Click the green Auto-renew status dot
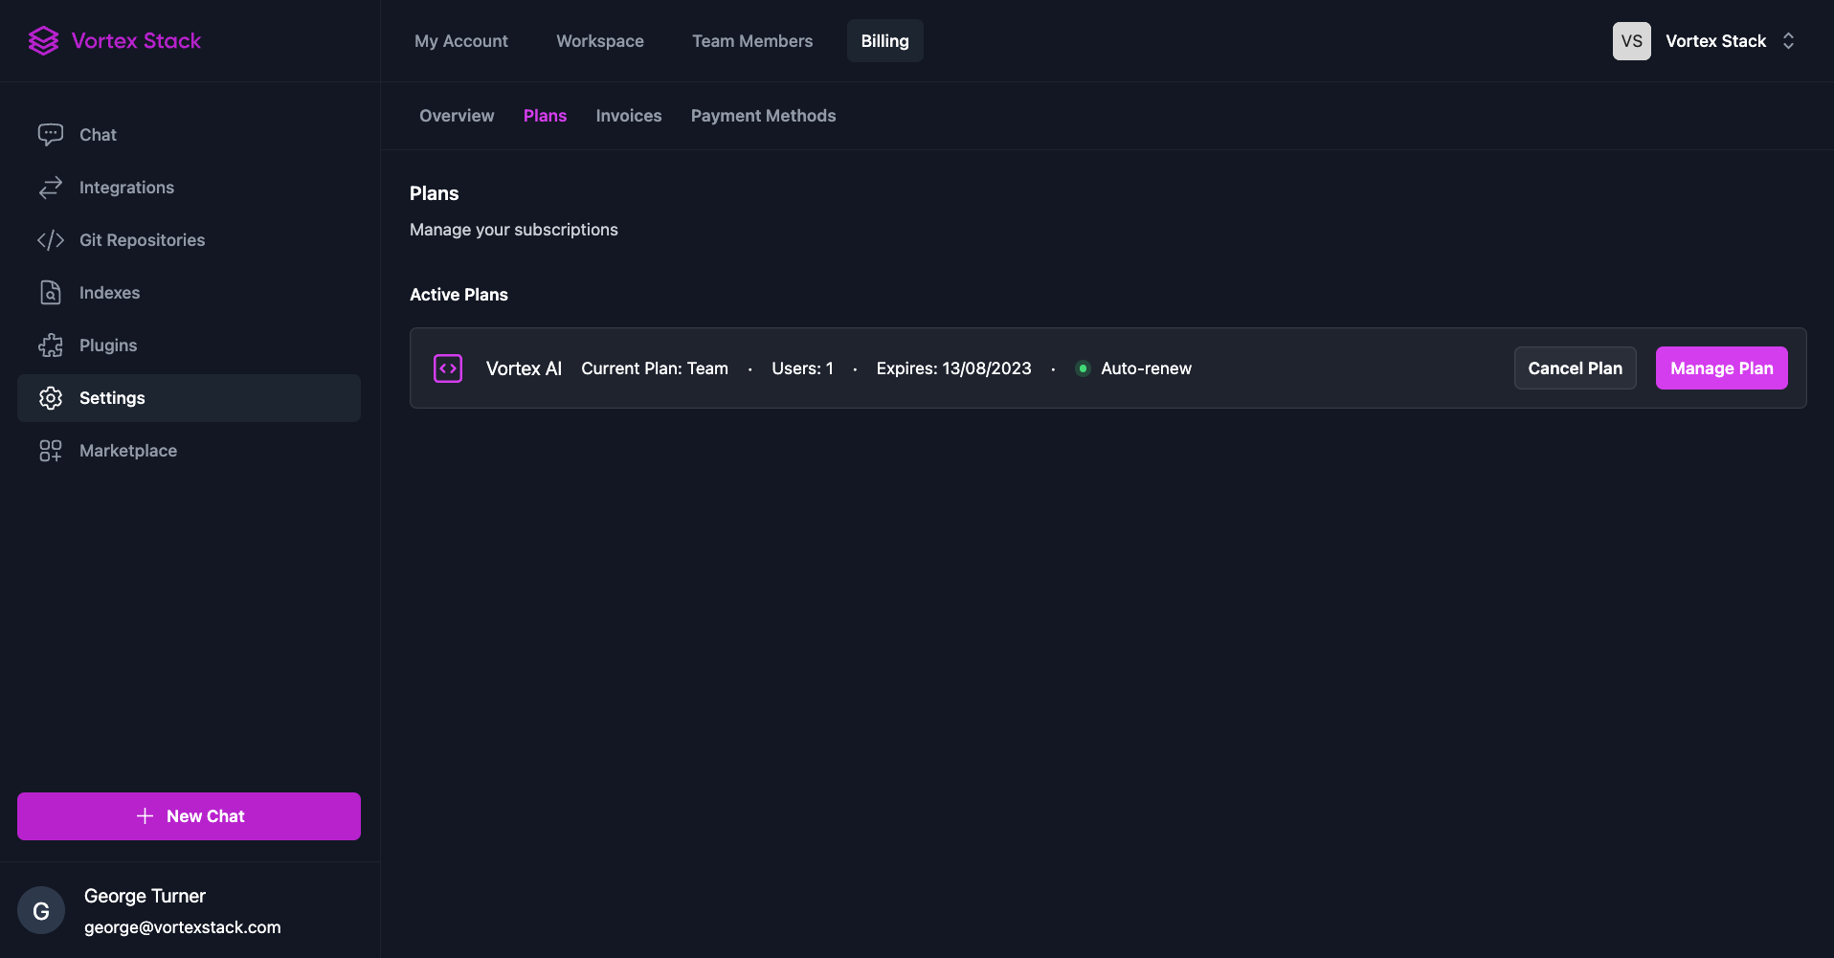The height and width of the screenshot is (958, 1834). coord(1083,368)
